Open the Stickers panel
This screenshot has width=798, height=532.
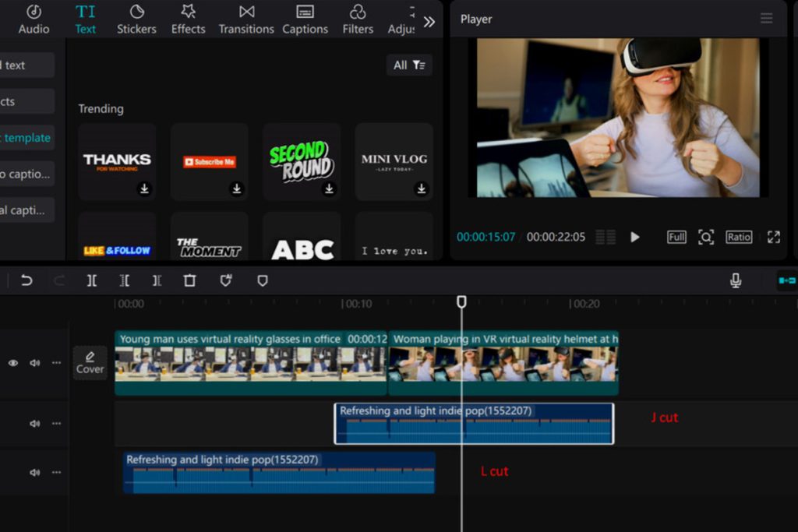click(x=136, y=19)
